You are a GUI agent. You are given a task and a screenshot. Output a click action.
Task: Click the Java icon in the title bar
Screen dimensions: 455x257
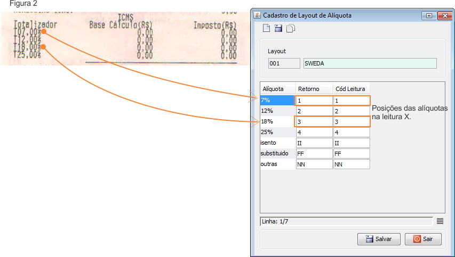257,16
